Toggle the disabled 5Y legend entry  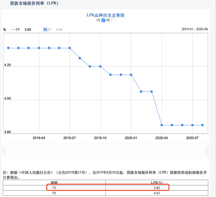coord(47,30)
